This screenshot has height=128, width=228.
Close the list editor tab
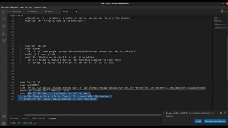coord(76,11)
